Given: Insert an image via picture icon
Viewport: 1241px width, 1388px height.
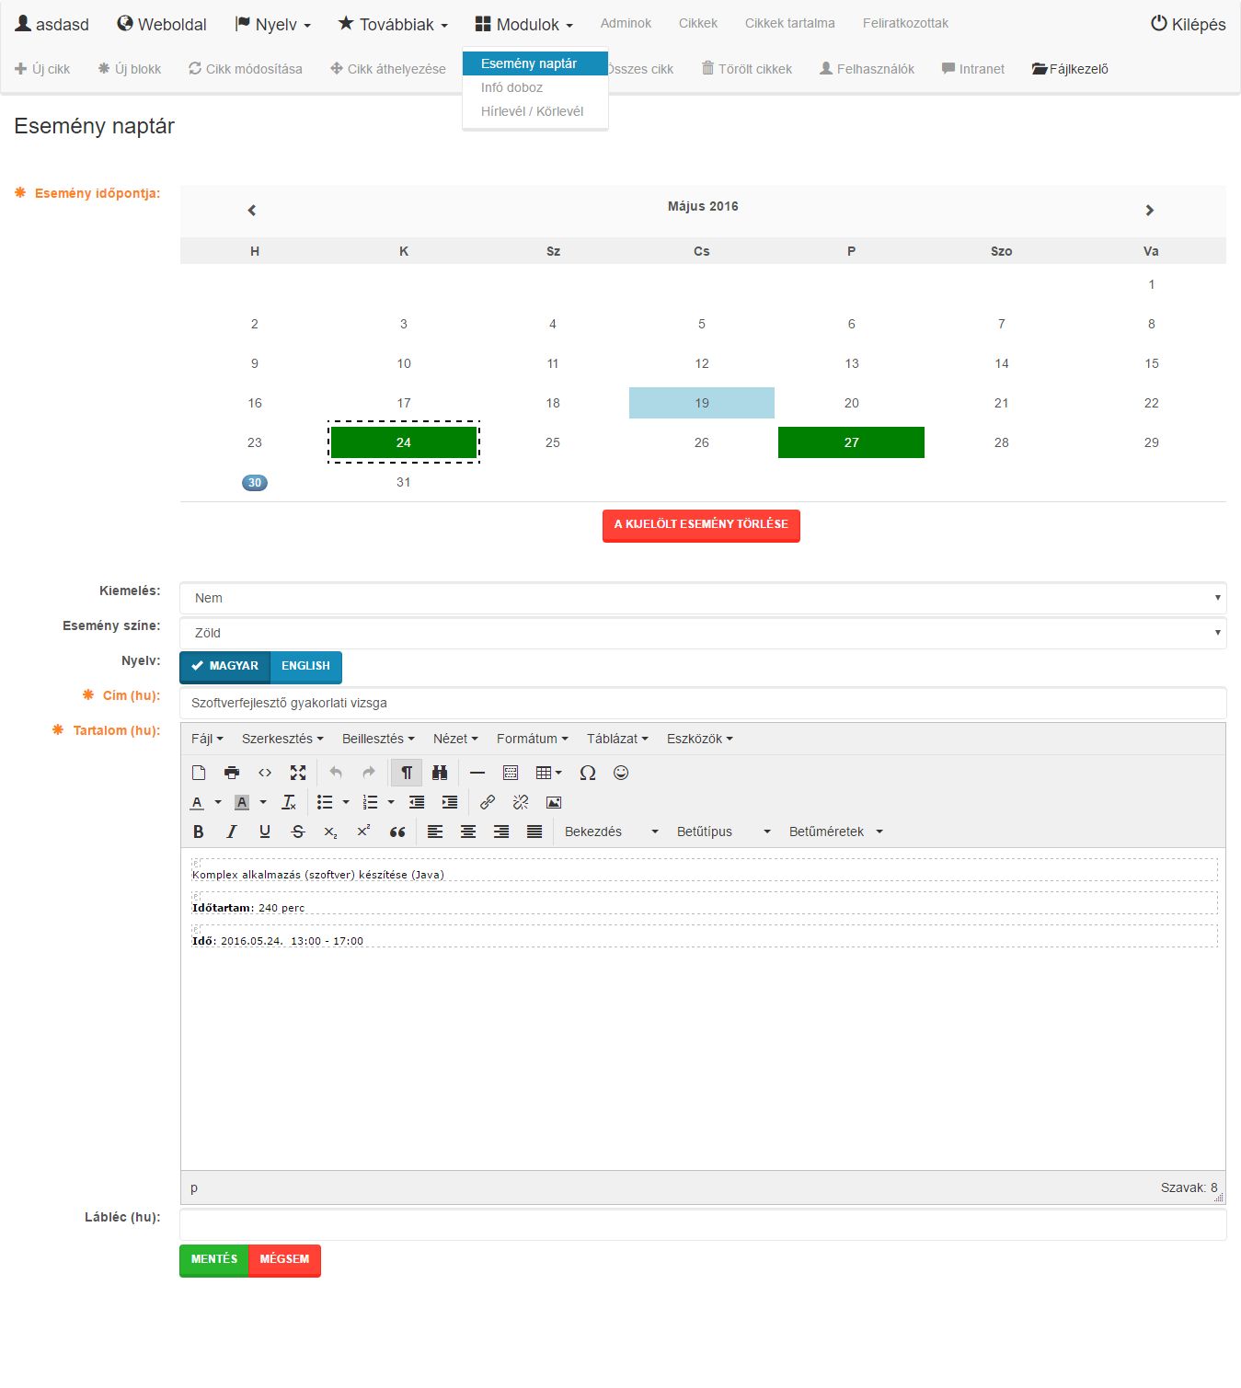Looking at the screenshot, I should [554, 802].
